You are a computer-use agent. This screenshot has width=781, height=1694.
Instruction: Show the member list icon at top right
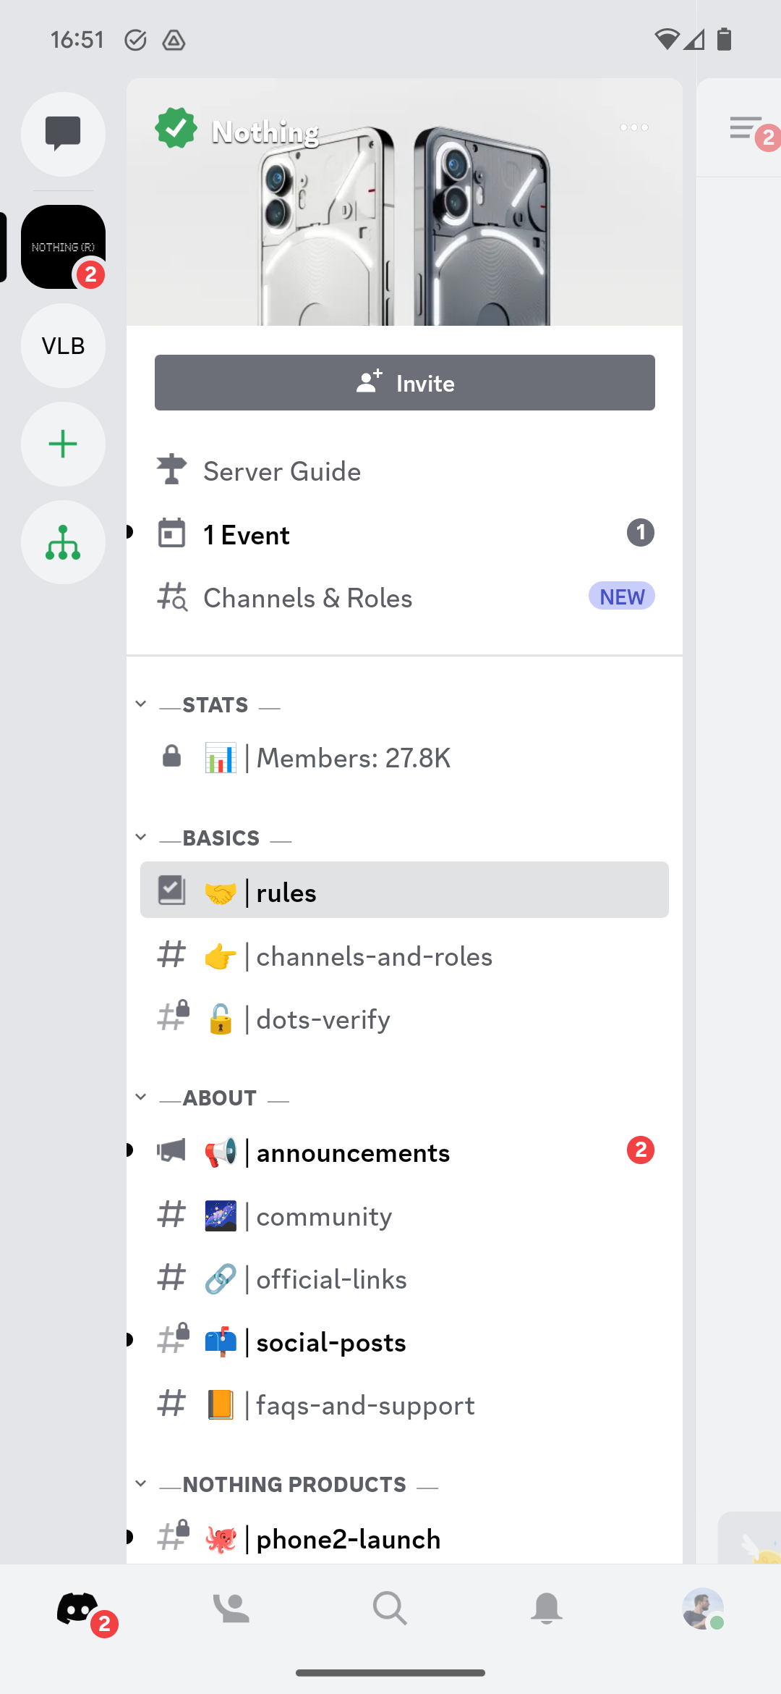(x=746, y=129)
